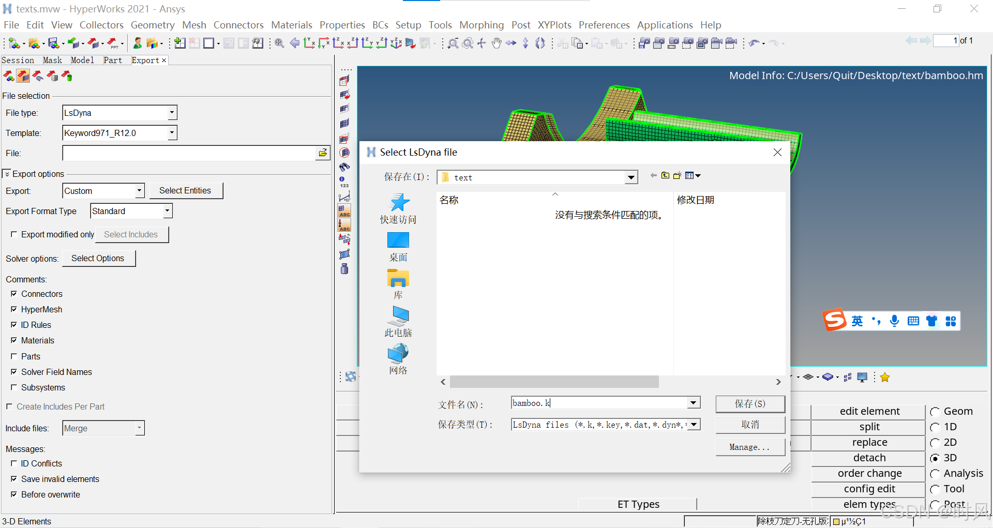Image resolution: width=993 pixels, height=528 pixels.
Task: Collapse the Export options section
Action: (x=7, y=174)
